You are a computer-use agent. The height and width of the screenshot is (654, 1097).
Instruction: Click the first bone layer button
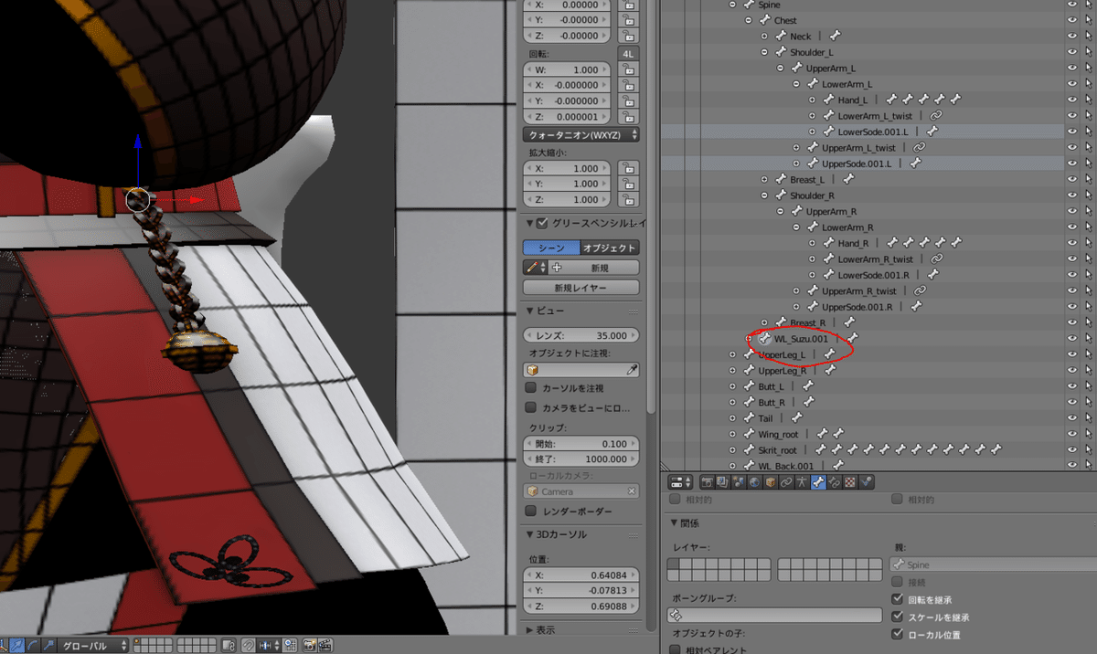point(673,564)
